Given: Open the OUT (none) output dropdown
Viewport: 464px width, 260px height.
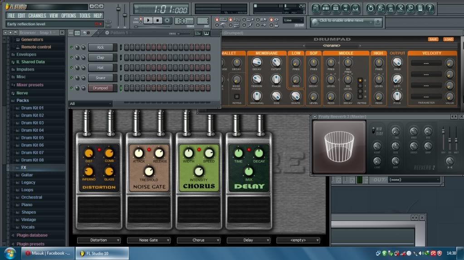Looking at the screenshot, I should (x=414, y=180).
